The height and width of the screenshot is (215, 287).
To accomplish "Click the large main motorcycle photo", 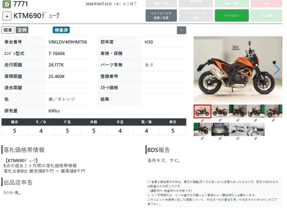I will 238,69.
